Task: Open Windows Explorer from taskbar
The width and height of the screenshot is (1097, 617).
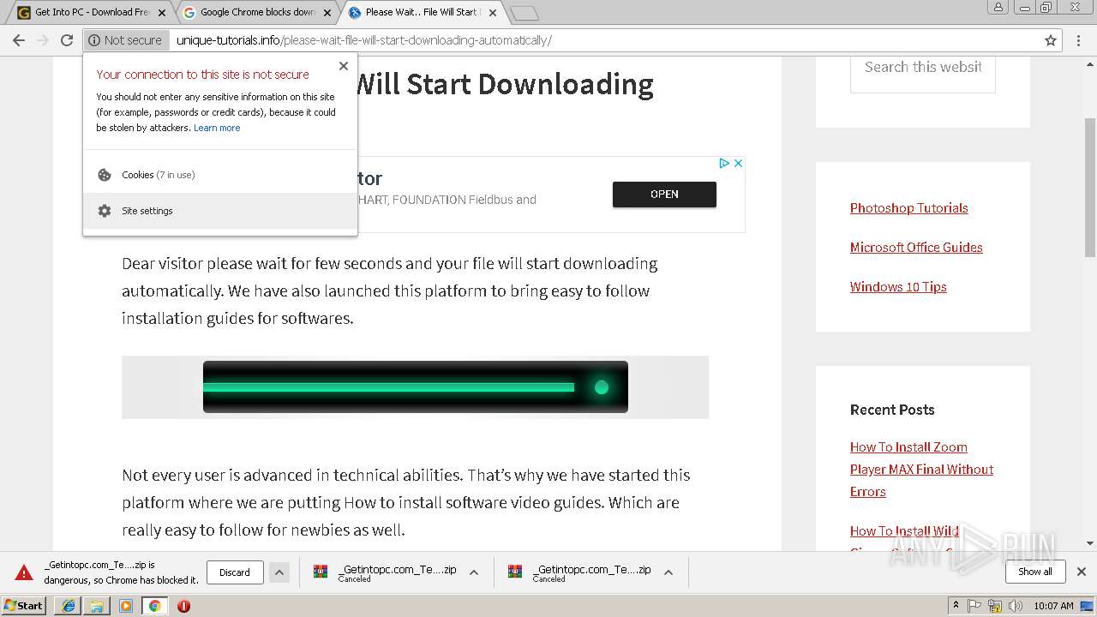Action: [97, 606]
